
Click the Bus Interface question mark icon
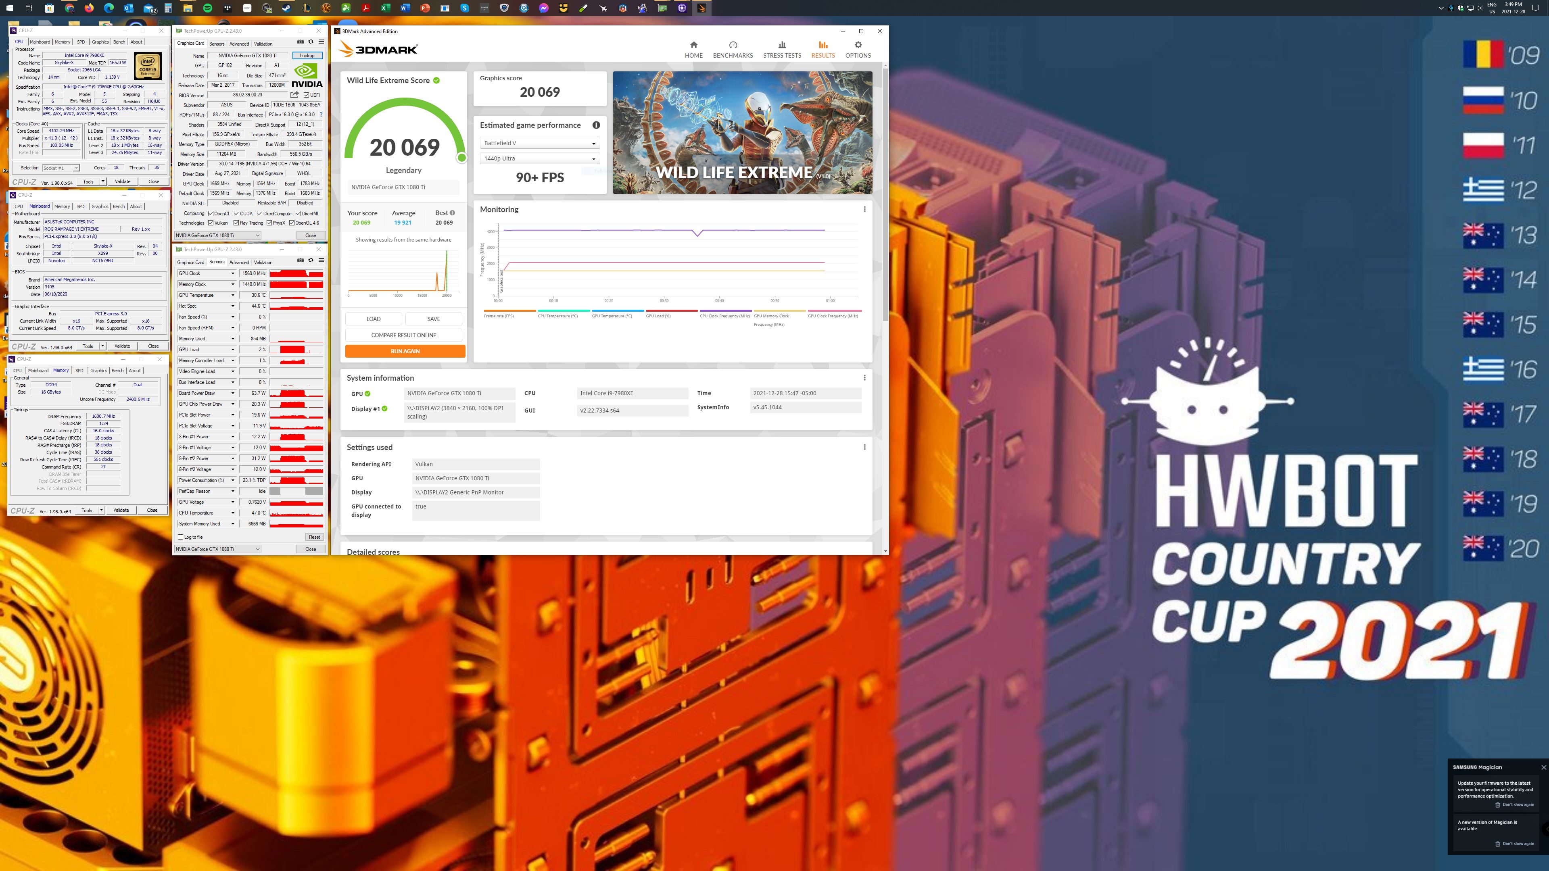click(x=321, y=114)
